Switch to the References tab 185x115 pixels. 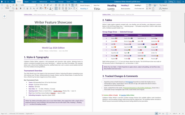(43, 2)
